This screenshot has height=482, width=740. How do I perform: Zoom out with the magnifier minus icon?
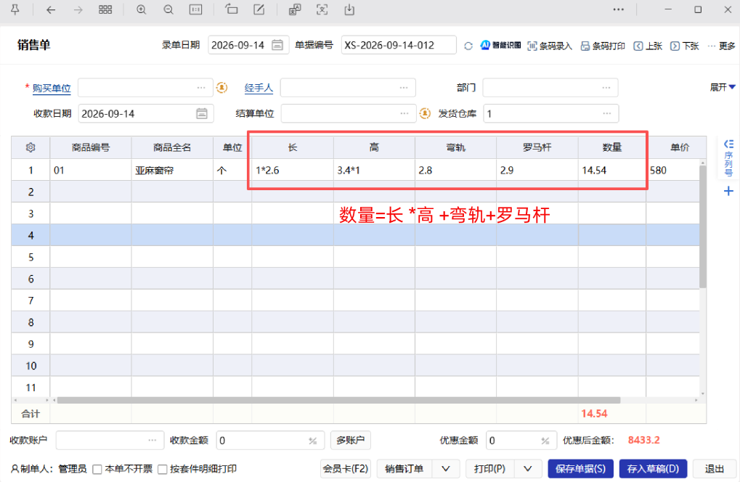(x=168, y=9)
